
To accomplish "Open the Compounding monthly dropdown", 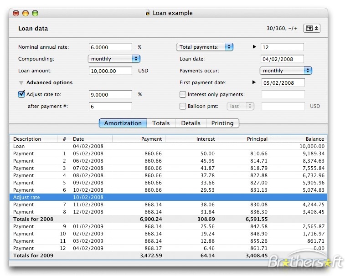I will [114, 59].
